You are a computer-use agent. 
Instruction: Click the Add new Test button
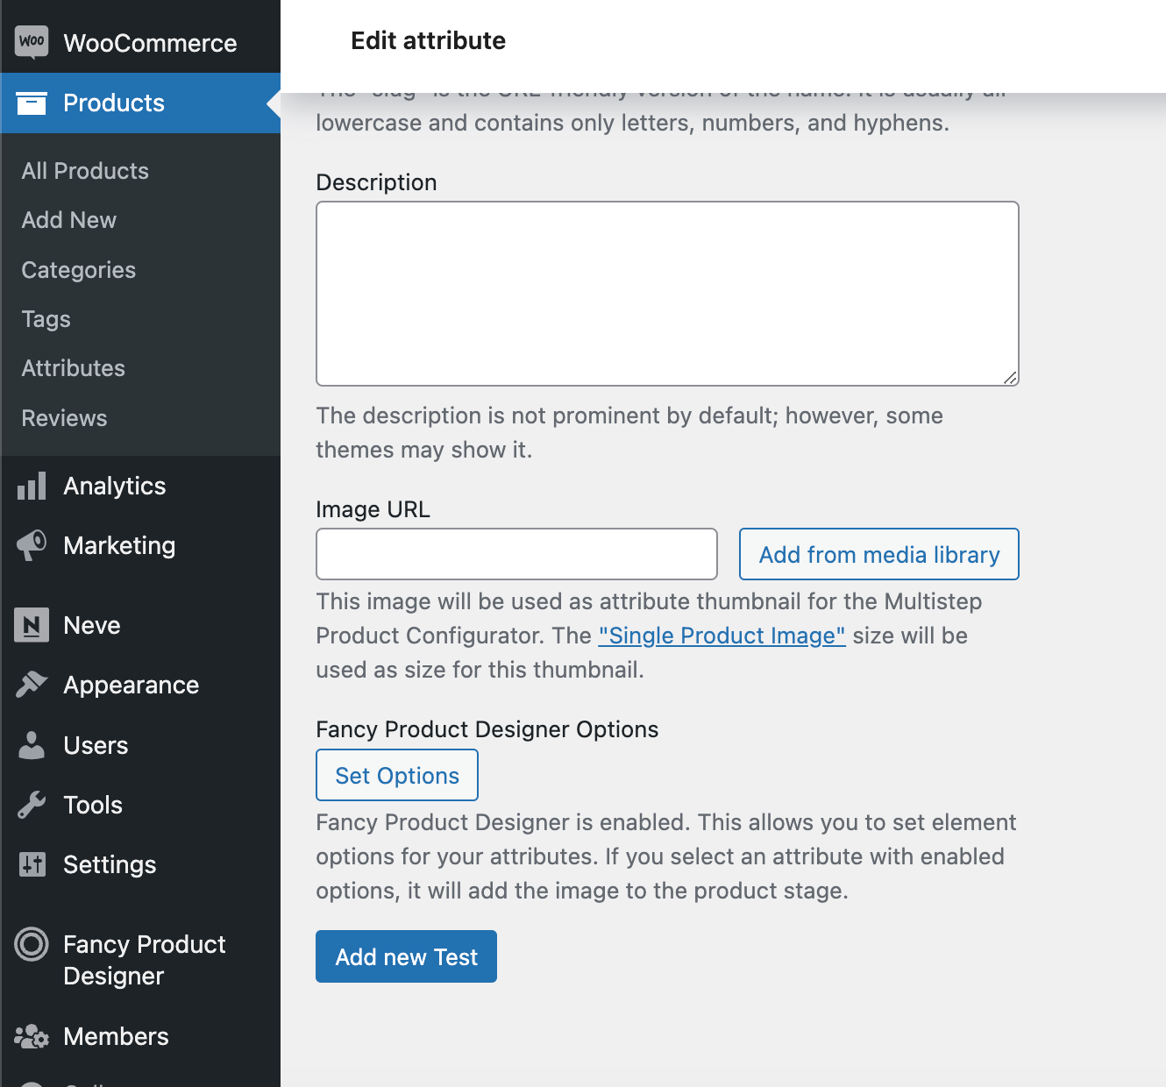(x=406, y=956)
